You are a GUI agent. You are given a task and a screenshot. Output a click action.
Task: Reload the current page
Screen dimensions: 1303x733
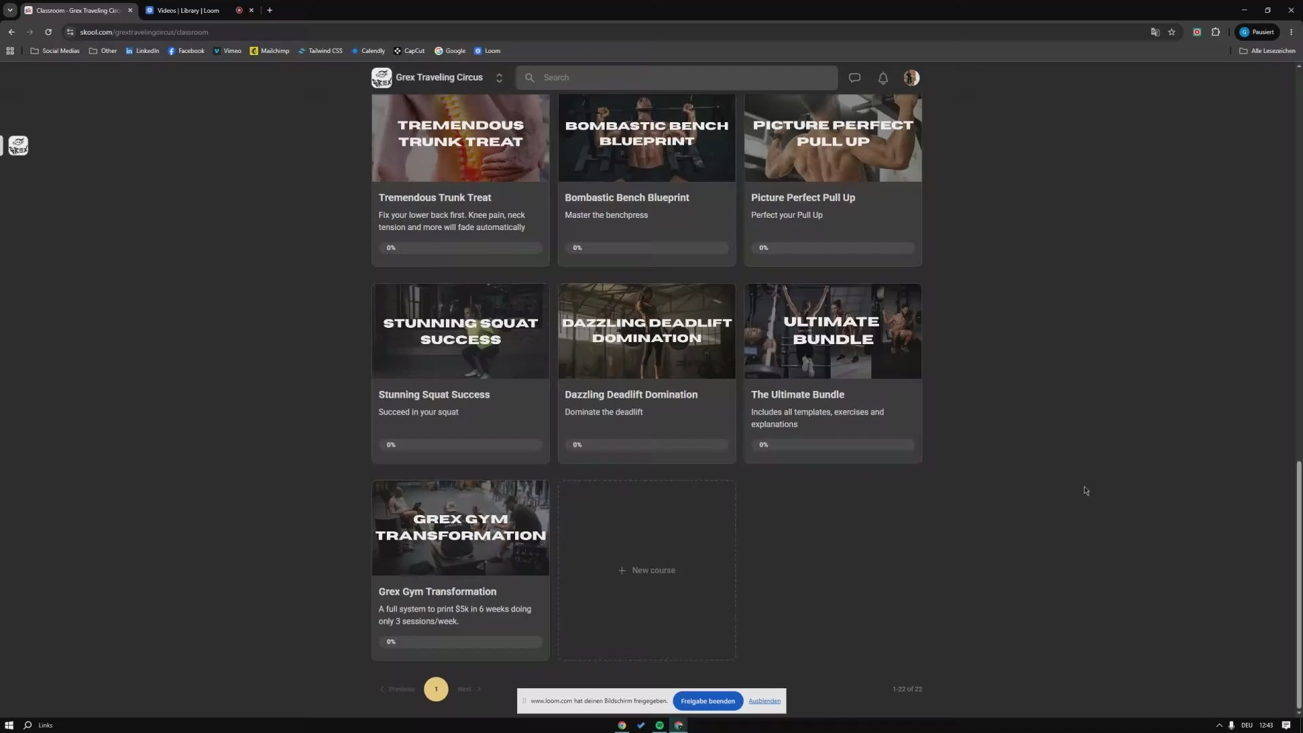click(48, 32)
